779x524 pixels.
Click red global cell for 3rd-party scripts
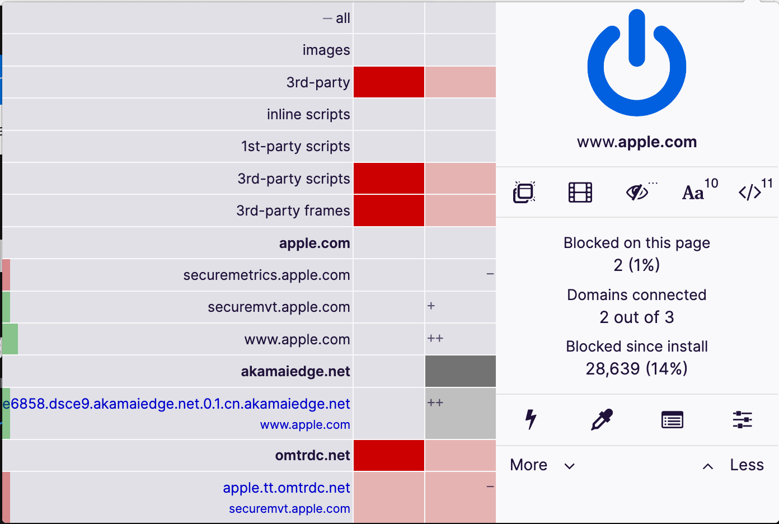389,179
